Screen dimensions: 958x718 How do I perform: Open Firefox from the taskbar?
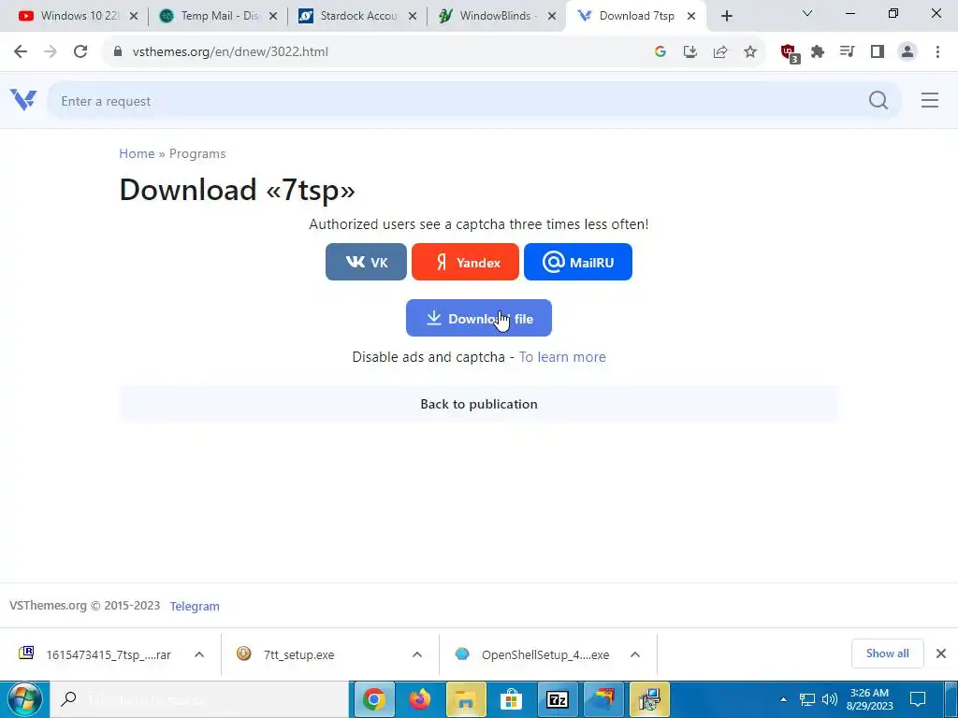420,699
